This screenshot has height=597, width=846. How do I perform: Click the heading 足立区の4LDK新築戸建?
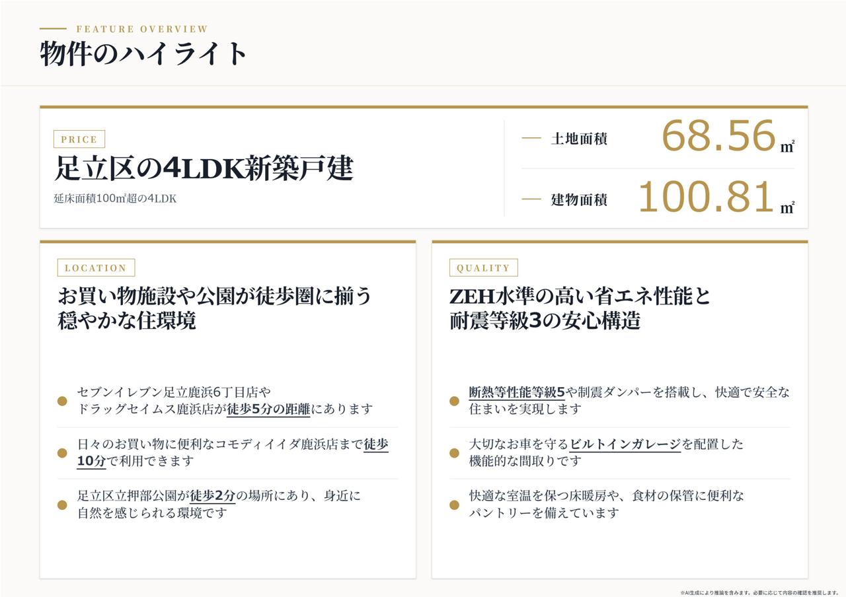point(204,168)
